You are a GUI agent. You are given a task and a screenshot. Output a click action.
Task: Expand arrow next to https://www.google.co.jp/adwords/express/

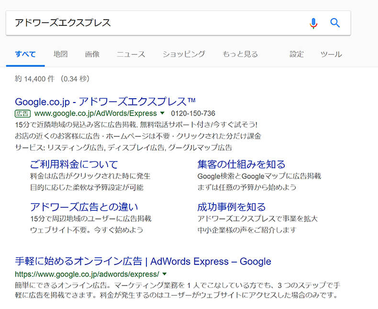click(x=165, y=274)
